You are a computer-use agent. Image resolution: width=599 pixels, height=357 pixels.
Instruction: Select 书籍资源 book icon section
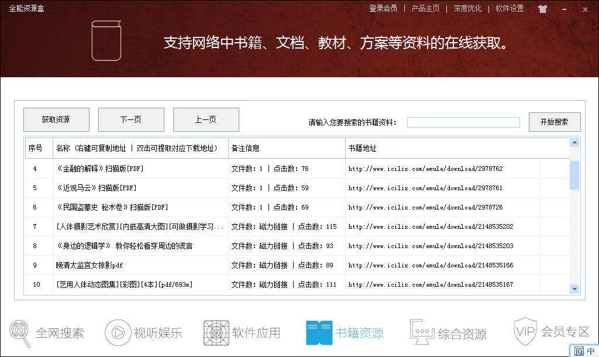pyautogui.click(x=319, y=332)
